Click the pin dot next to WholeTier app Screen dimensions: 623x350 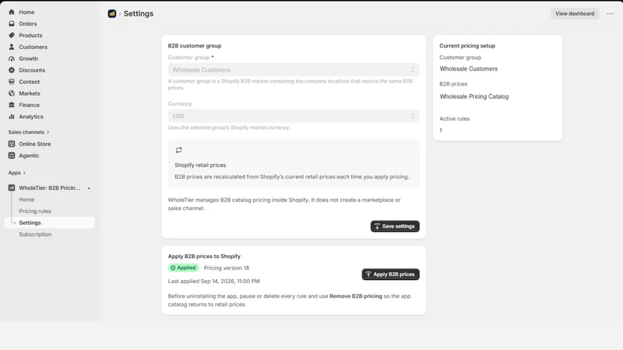89,188
